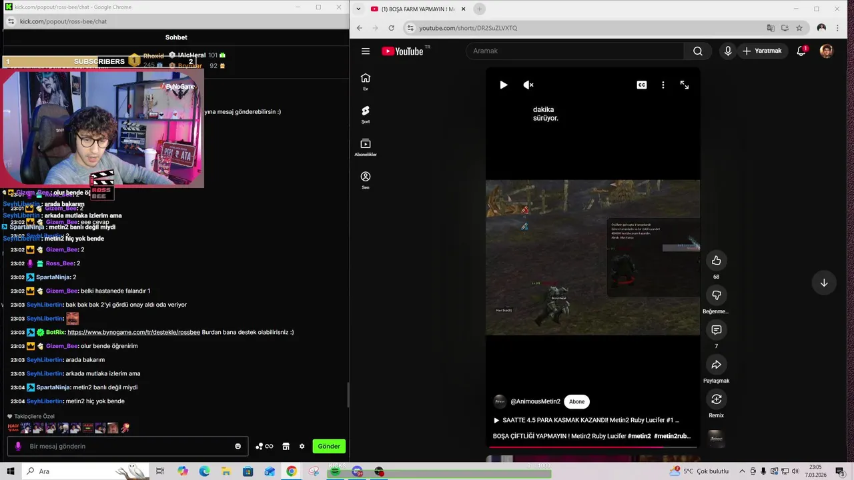Open Şort in YouTube sidebar
Image resolution: width=854 pixels, height=480 pixels.
pyautogui.click(x=366, y=115)
